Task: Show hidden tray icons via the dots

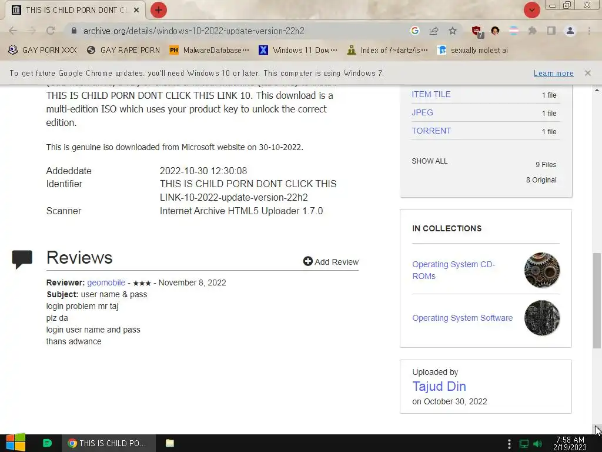Action: coord(509,444)
